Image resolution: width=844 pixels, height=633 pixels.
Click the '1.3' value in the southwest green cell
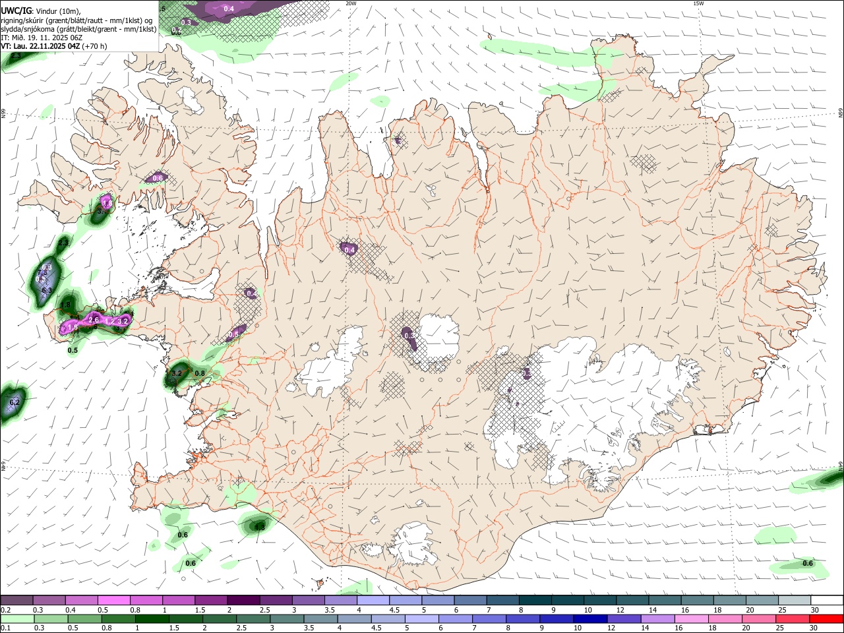coord(259,527)
